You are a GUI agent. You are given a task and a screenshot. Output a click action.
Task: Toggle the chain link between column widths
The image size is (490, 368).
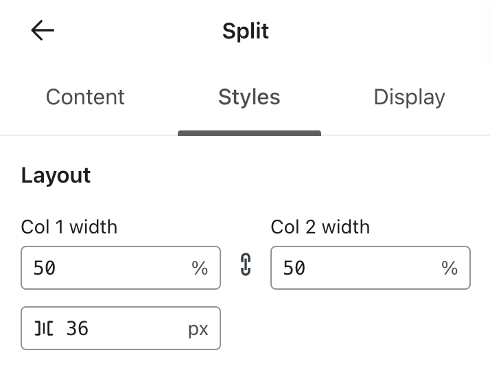click(x=246, y=265)
